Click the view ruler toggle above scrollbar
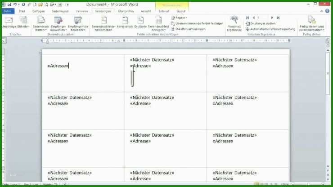This screenshot has width=333, height=187. coord(328,41)
